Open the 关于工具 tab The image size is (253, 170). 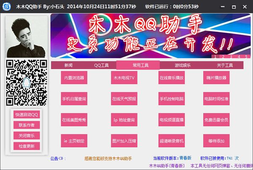pos(225,65)
